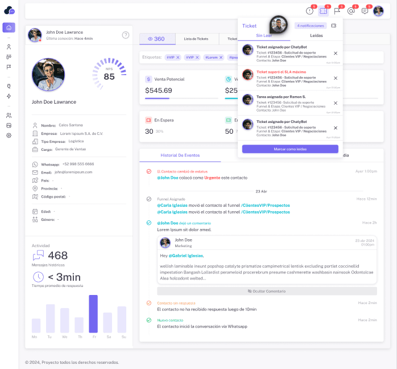Open the kanban board icon in sidebar
This screenshot has width=397, height=369.
[9, 57]
